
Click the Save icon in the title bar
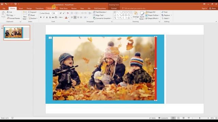click(2, 4)
